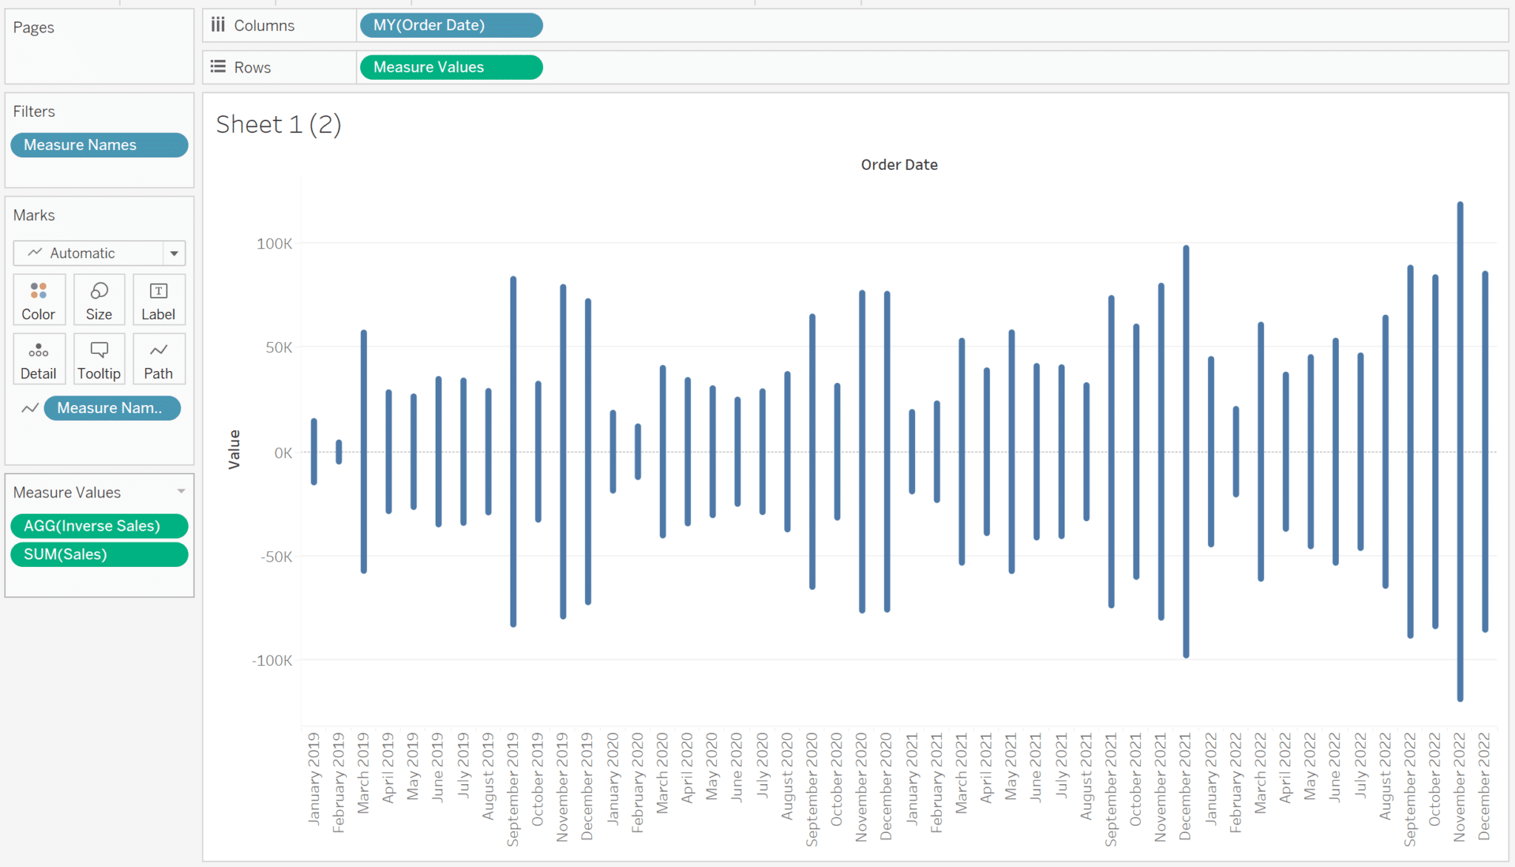Click the Measure Values pill on Rows

point(451,67)
